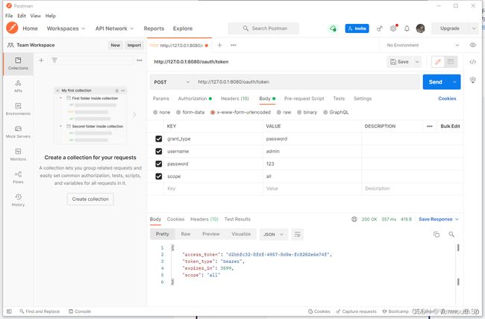Switch to the request Headers (10) tab
This screenshot has height=319, width=485.
click(235, 99)
